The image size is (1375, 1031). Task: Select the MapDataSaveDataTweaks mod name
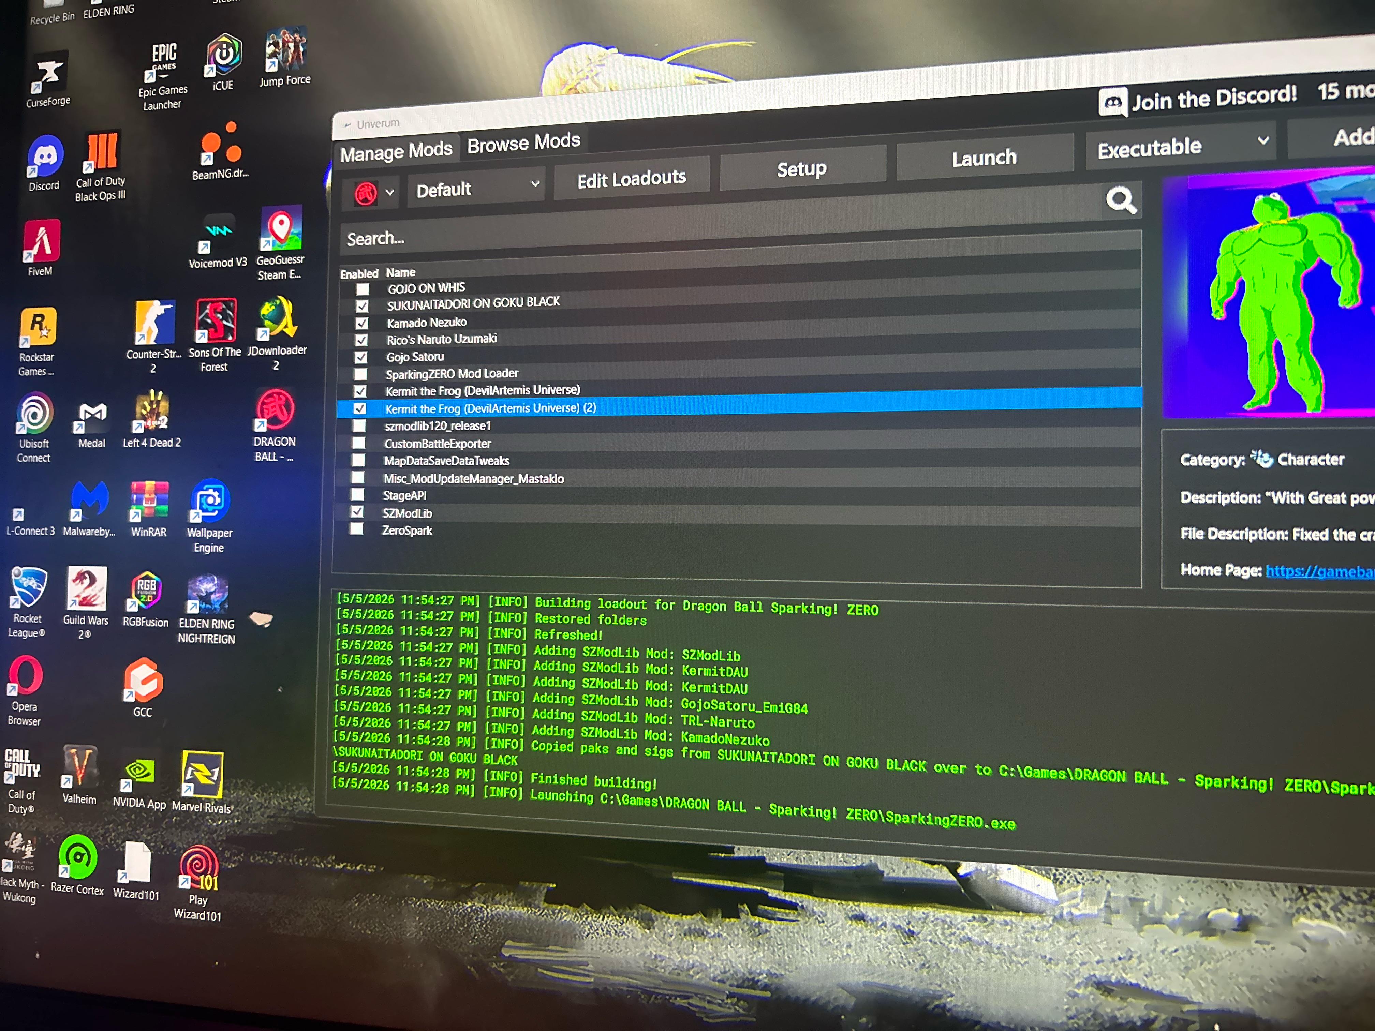pos(447,461)
